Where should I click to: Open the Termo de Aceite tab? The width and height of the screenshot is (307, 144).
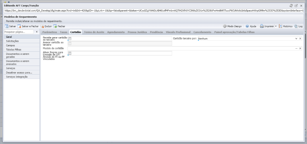click(94, 32)
